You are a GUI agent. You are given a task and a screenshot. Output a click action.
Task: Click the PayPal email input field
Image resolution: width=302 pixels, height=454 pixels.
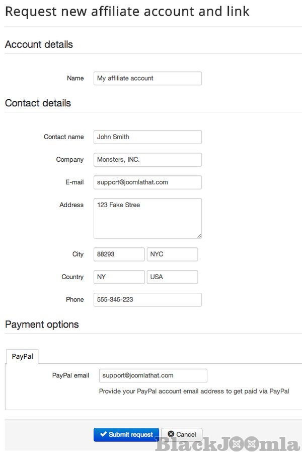point(153,375)
